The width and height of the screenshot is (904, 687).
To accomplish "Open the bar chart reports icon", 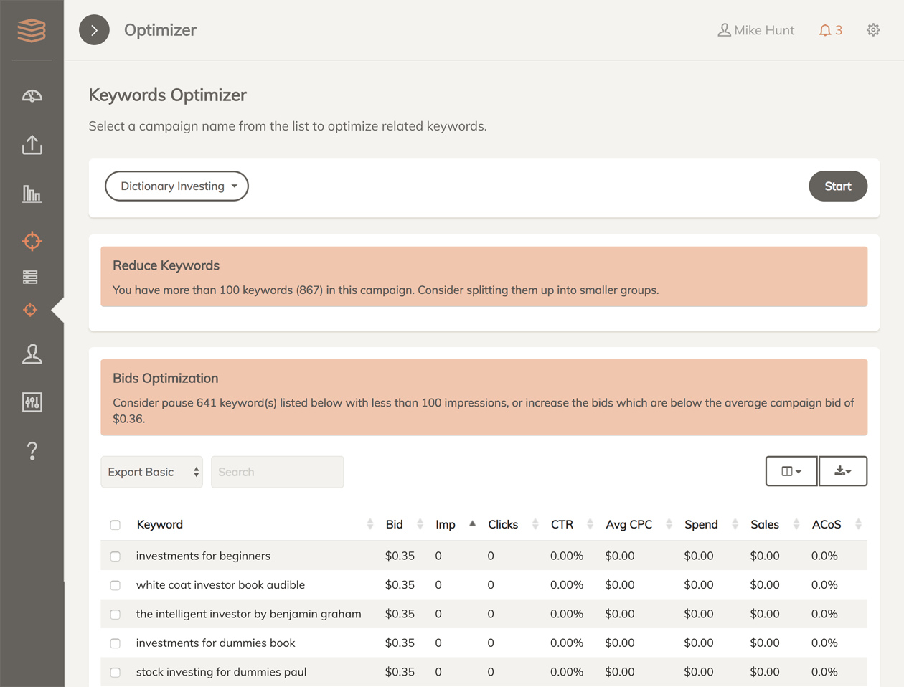I will pyautogui.click(x=32, y=194).
